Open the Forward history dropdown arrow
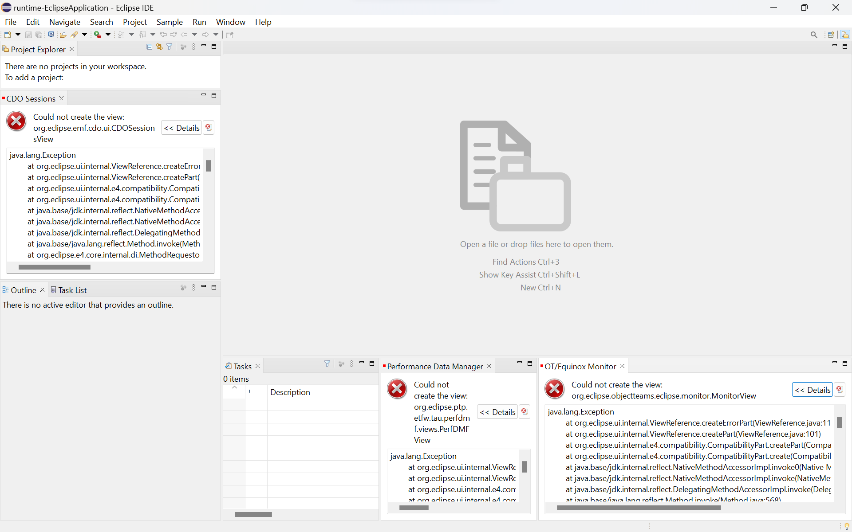This screenshot has width=852, height=532. pyautogui.click(x=216, y=35)
